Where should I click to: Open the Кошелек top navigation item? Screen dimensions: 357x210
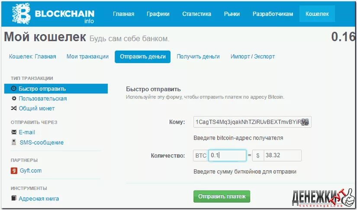317,14
